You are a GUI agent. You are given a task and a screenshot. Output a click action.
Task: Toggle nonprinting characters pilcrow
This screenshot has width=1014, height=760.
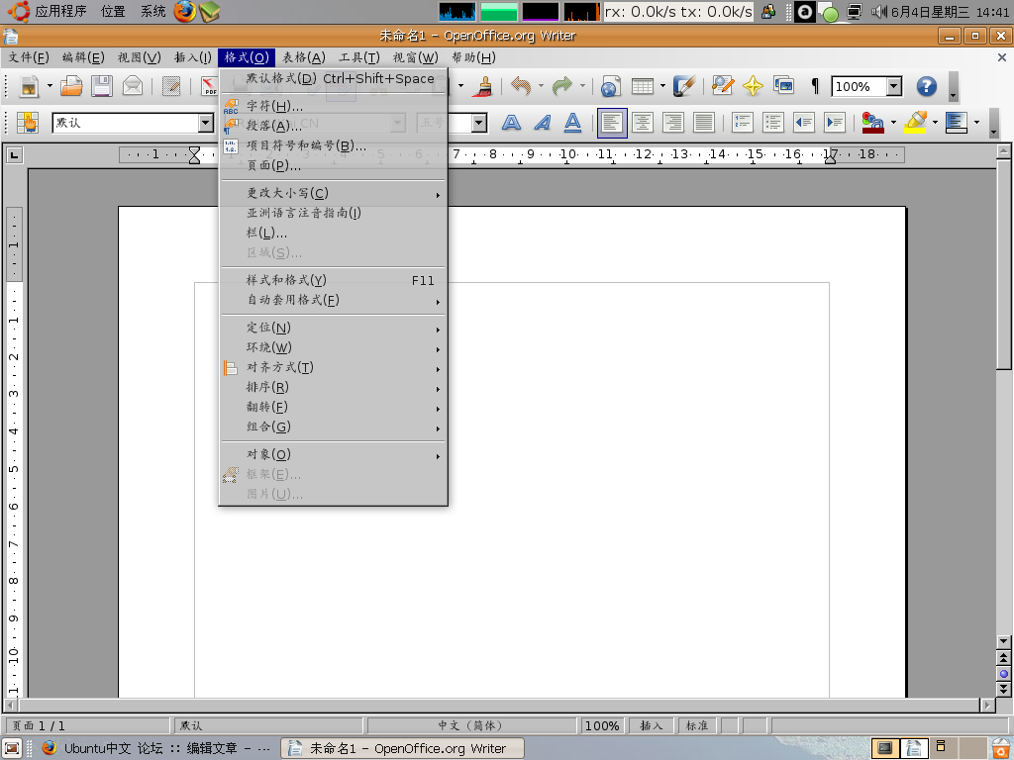[815, 86]
